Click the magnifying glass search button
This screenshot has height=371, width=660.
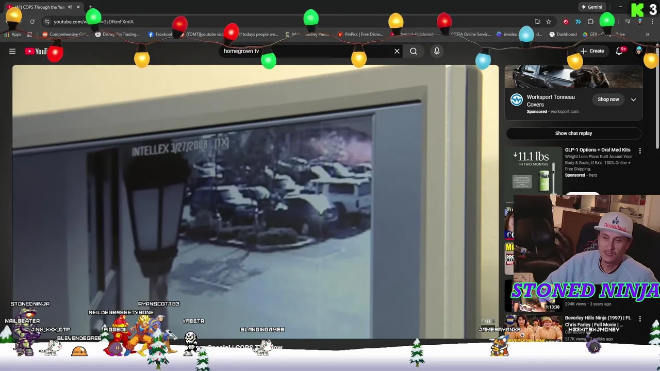[x=414, y=51]
